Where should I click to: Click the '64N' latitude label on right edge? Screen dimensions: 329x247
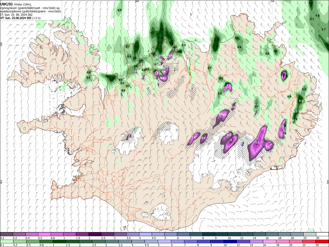(x=328, y=182)
